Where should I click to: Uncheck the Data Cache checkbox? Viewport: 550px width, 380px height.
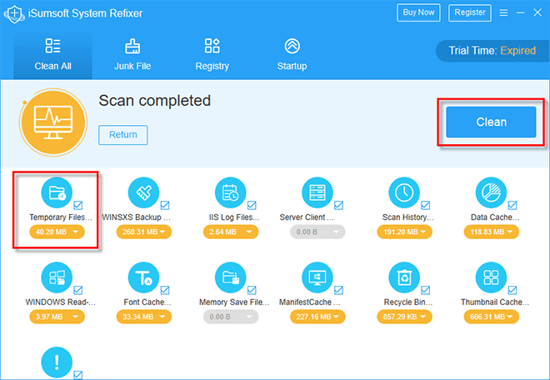click(512, 205)
